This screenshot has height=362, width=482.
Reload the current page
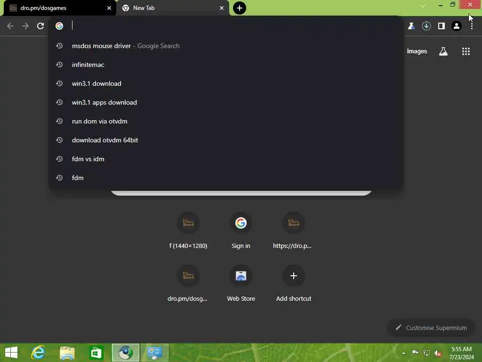(x=40, y=26)
